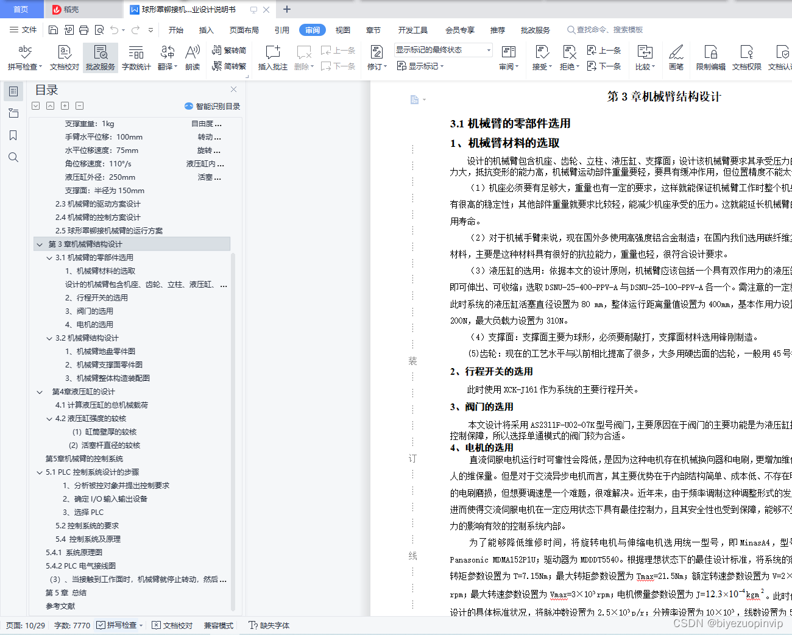Viewport: 792px width, 635px height.
Task: Jump to 2.3 机械臂的驱动方案设计
Action: click(98, 204)
